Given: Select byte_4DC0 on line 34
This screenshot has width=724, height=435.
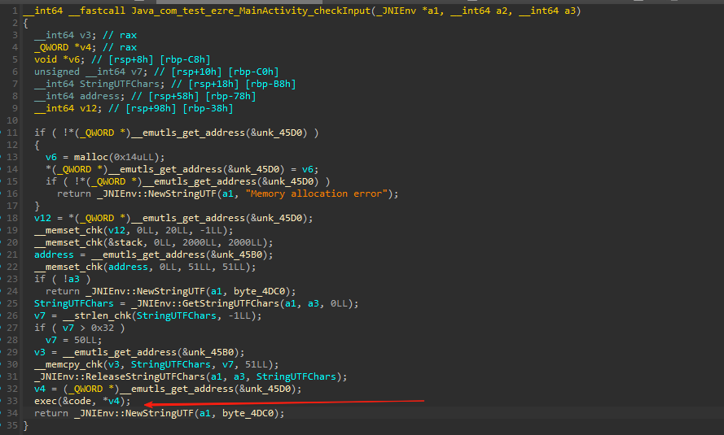Looking at the screenshot, I should point(248,413).
